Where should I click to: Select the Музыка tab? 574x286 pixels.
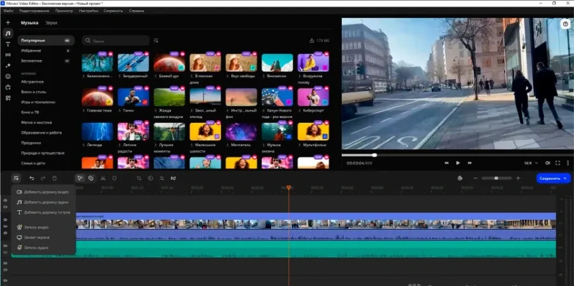(29, 23)
